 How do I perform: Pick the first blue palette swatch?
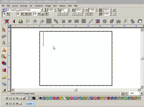coord(44,98)
